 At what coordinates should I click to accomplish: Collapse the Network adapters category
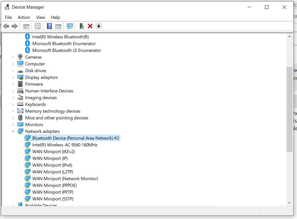click(13, 131)
